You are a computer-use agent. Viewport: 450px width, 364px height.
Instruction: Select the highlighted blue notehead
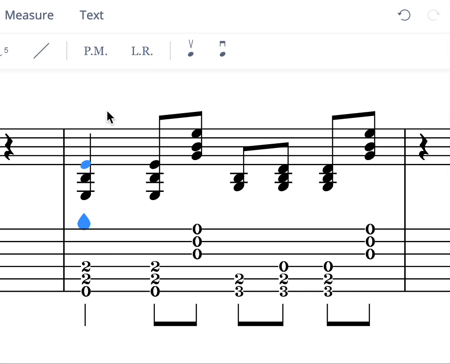[86, 164]
